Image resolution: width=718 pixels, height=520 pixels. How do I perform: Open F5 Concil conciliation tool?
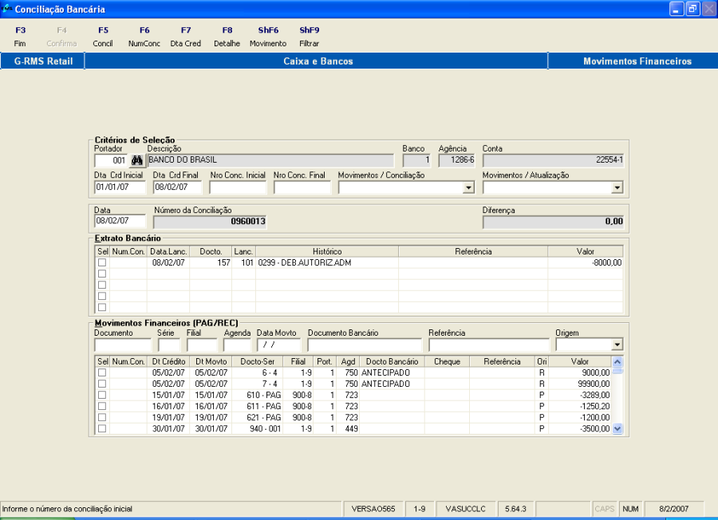[103, 35]
